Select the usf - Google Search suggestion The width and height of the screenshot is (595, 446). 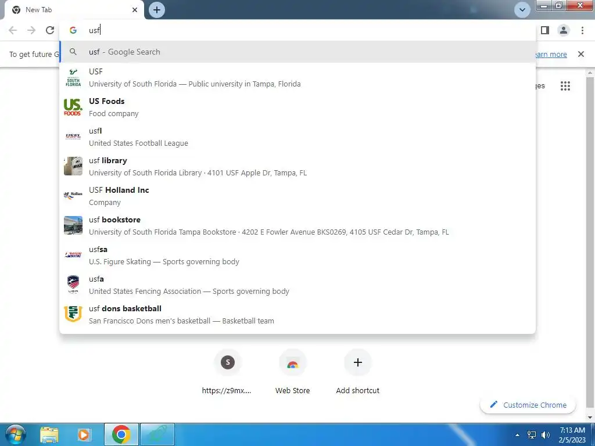[x=297, y=52]
